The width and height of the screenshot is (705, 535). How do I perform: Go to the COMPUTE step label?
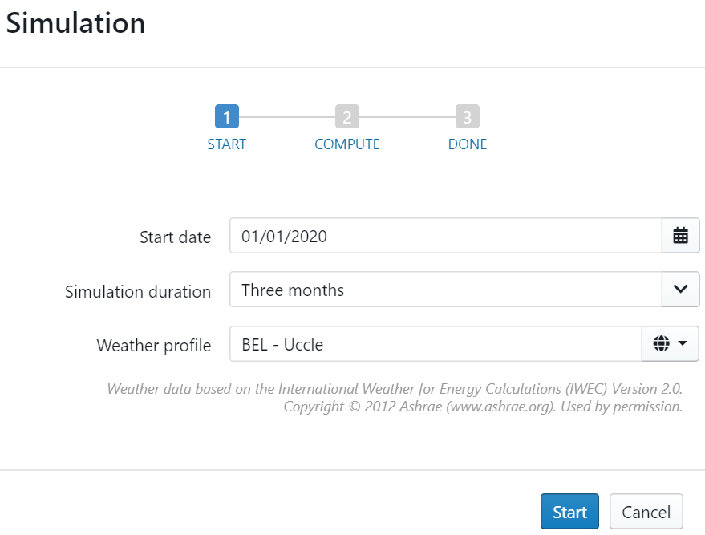coord(346,145)
